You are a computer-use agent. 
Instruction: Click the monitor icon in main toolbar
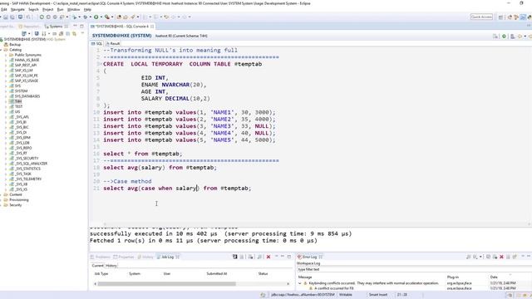tap(21, 17)
